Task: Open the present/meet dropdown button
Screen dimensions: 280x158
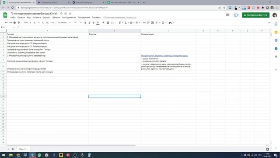Action: tap(237, 15)
